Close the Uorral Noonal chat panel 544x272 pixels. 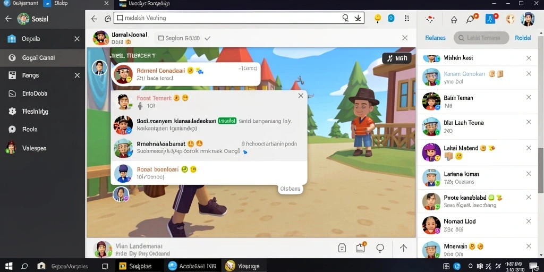pyautogui.click(x=404, y=38)
